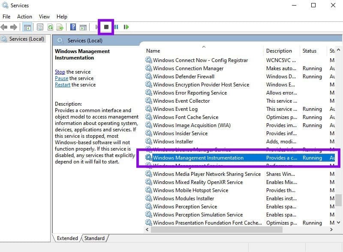343x252 pixels.
Task: Click the Back arrow toolbar icon
Action: (4, 27)
